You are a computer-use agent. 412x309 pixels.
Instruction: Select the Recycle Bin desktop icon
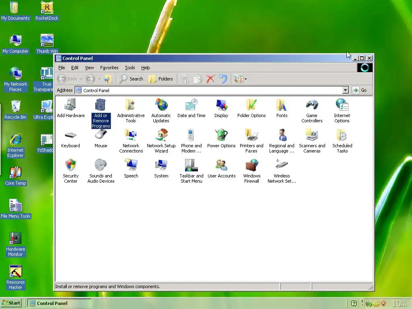(x=15, y=110)
